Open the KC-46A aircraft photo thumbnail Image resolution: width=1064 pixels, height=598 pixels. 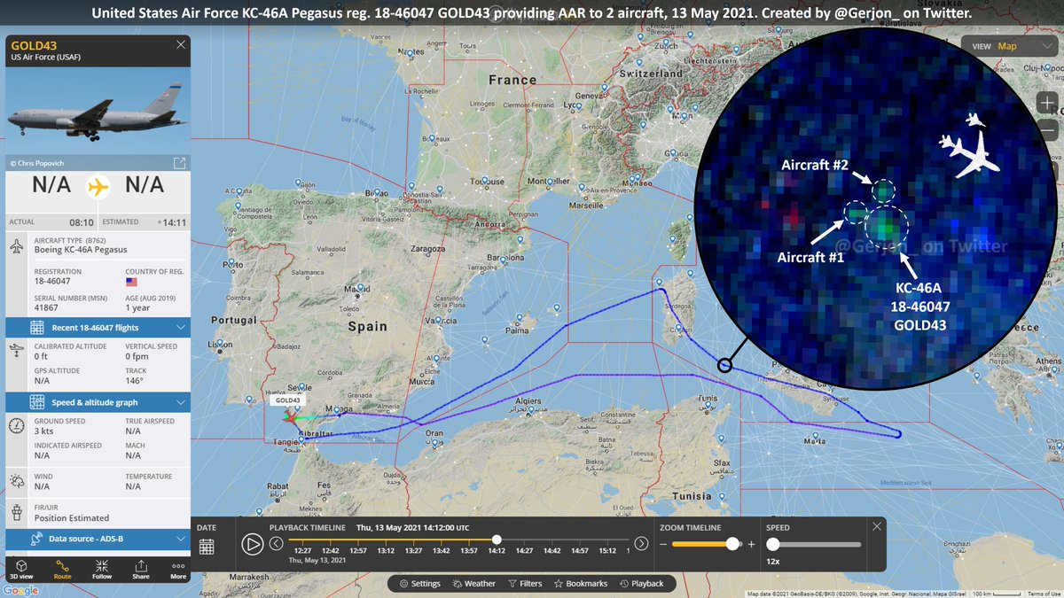98,110
